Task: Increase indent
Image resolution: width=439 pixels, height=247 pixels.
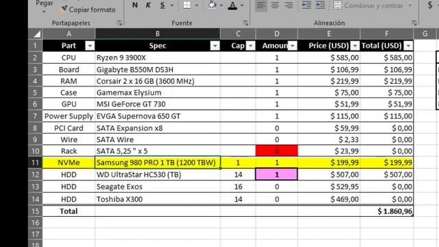Action: pos(320,5)
